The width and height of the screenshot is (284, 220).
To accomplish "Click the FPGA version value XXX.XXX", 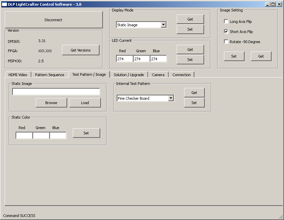I will click(x=45, y=51).
